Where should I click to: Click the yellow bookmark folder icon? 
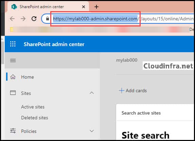click(12, 29)
